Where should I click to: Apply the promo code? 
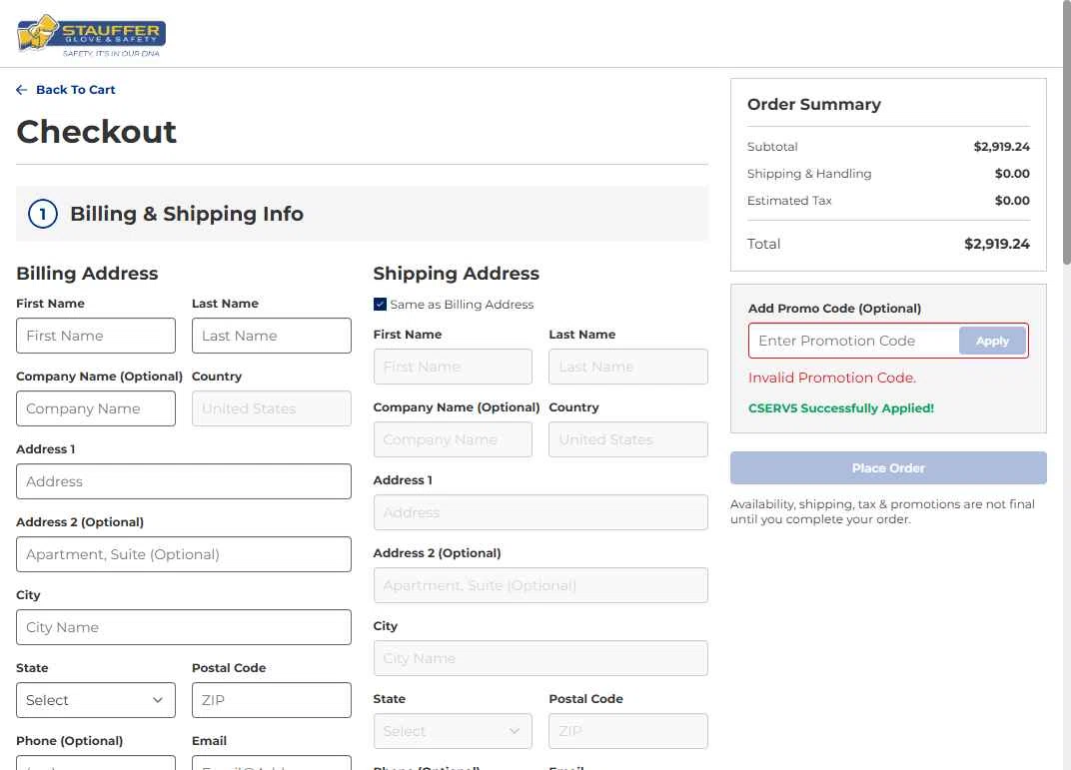992,341
